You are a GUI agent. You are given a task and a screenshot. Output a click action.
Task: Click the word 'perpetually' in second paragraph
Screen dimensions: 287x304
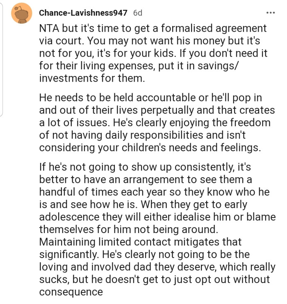167,110
